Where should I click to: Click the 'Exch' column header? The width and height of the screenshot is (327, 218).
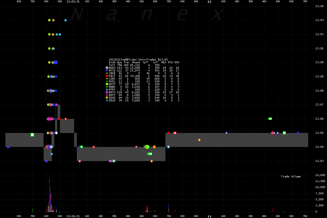point(112,62)
